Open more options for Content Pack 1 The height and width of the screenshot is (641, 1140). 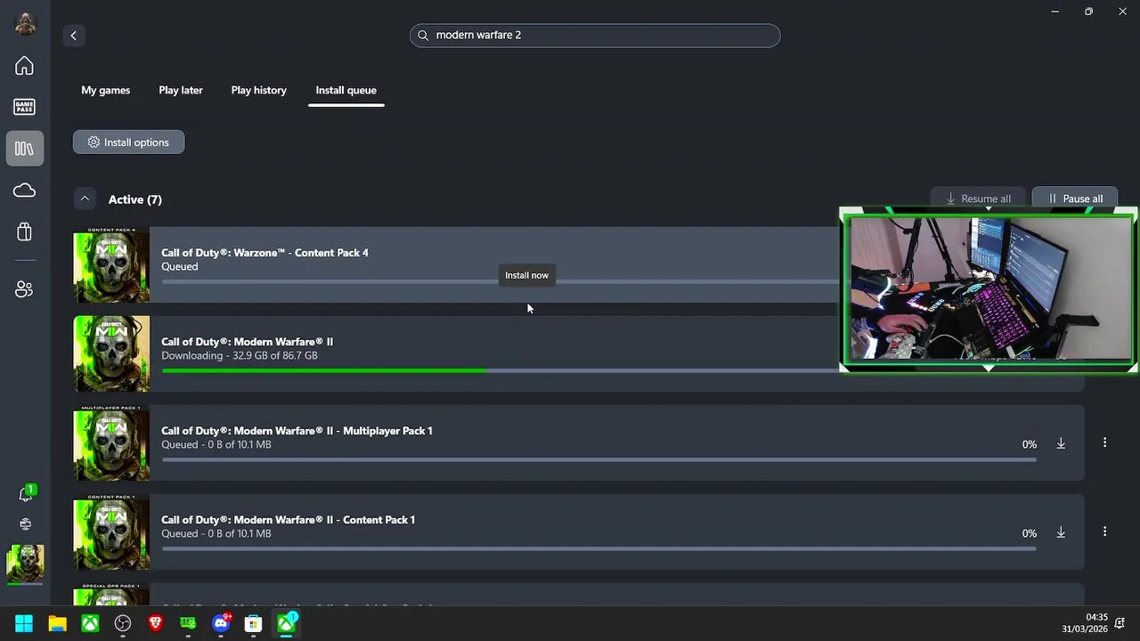1104,531
